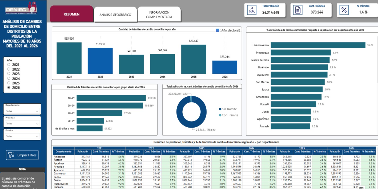
Task: Click the San Martín bar
Action: [298, 82]
